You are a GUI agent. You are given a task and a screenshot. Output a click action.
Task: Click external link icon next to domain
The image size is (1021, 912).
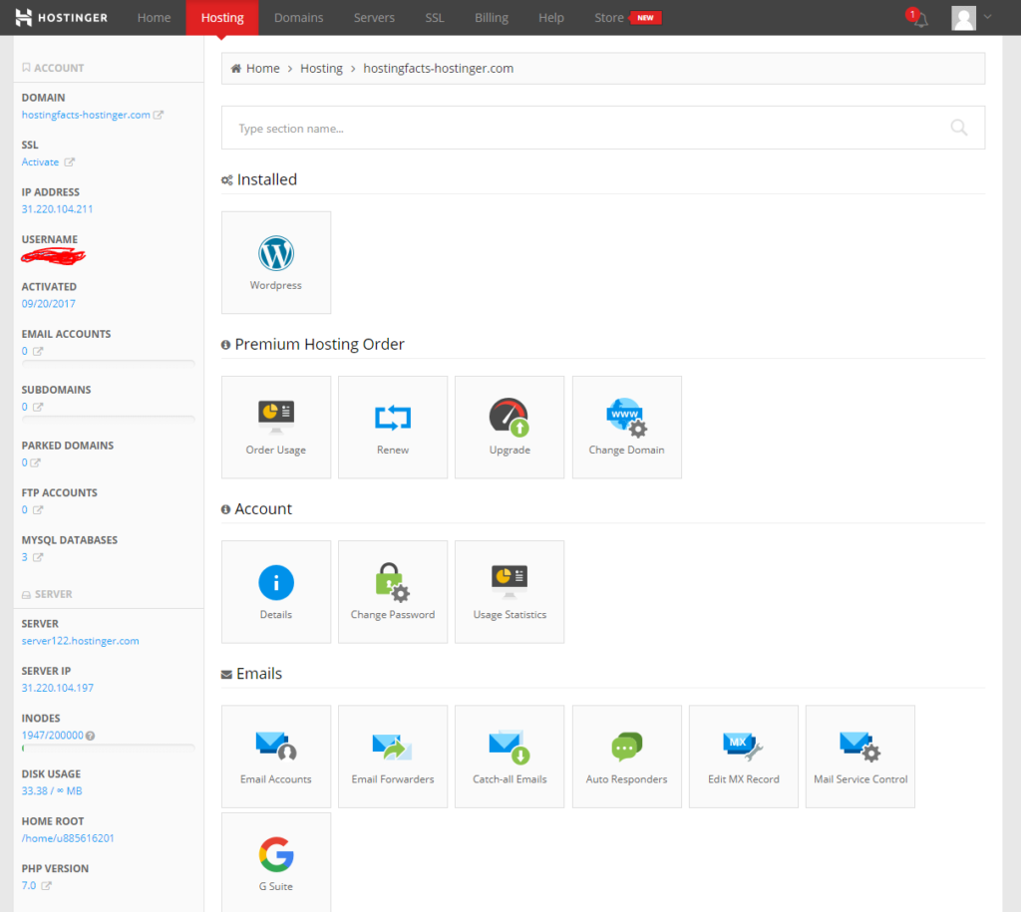[159, 115]
